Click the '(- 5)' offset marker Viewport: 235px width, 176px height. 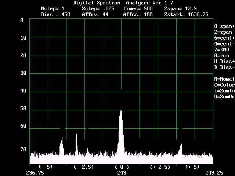point(46,167)
